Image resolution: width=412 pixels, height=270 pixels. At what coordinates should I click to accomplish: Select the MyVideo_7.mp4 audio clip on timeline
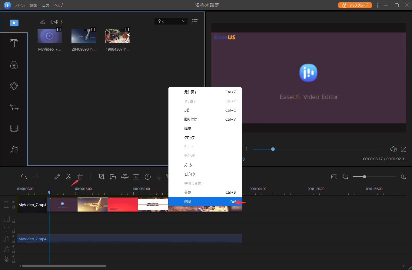(x=130, y=239)
